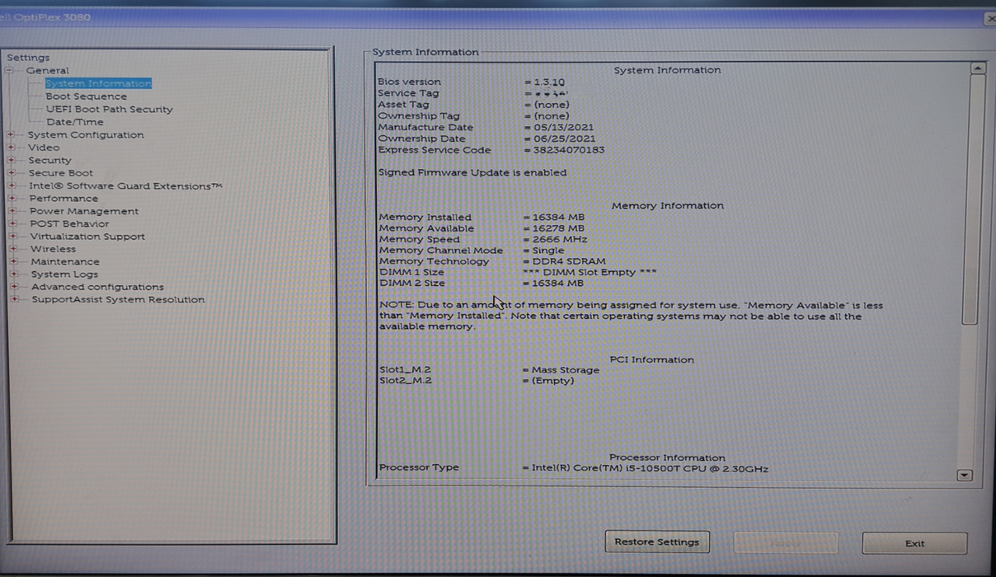The width and height of the screenshot is (996, 577).
Task: Expand the Security settings node
Action: click(x=12, y=161)
